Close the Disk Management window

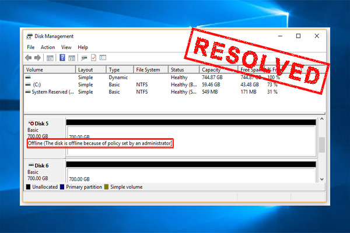[x=317, y=36]
